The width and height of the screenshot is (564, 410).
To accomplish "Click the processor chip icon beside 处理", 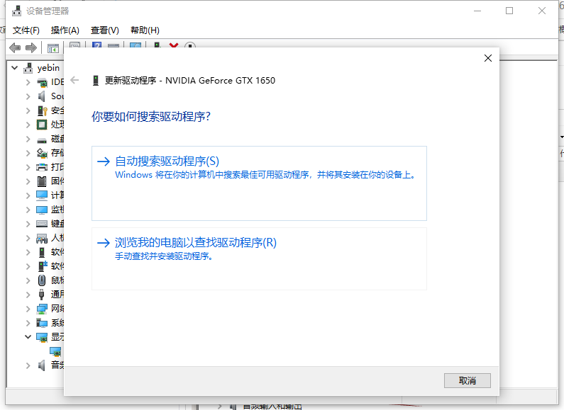I will click(x=42, y=125).
